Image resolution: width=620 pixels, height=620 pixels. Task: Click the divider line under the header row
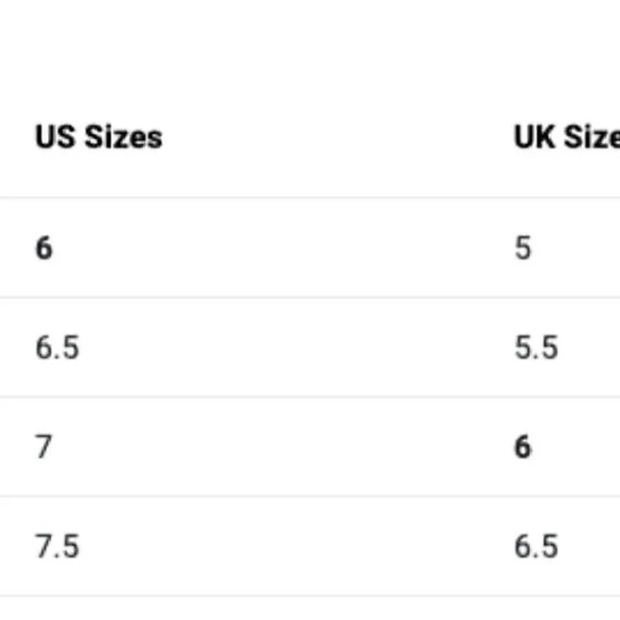pos(310,197)
